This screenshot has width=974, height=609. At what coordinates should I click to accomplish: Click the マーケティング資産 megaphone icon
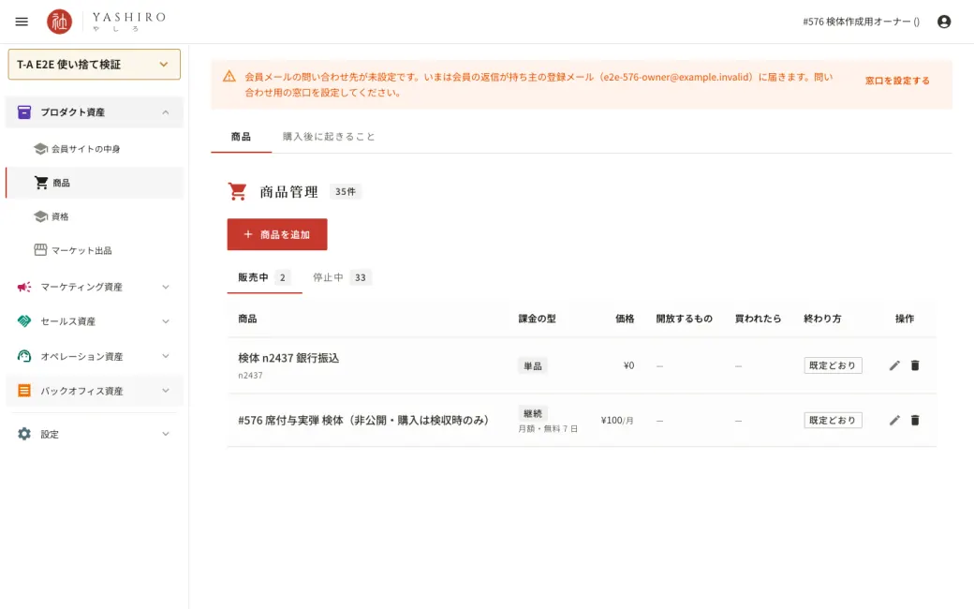24,287
